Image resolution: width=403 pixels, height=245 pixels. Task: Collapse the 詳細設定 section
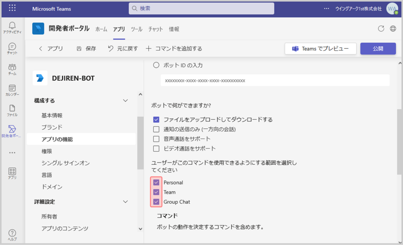tap(125, 202)
